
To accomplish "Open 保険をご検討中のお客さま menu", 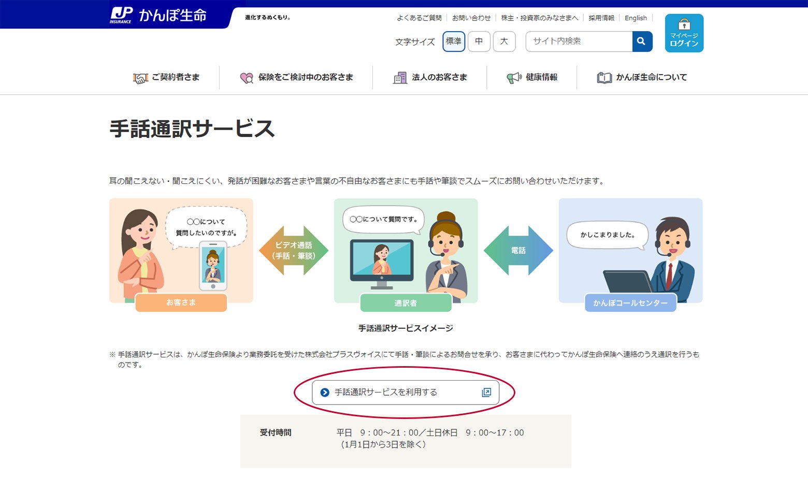I will pyautogui.click(x=296, y=78).
